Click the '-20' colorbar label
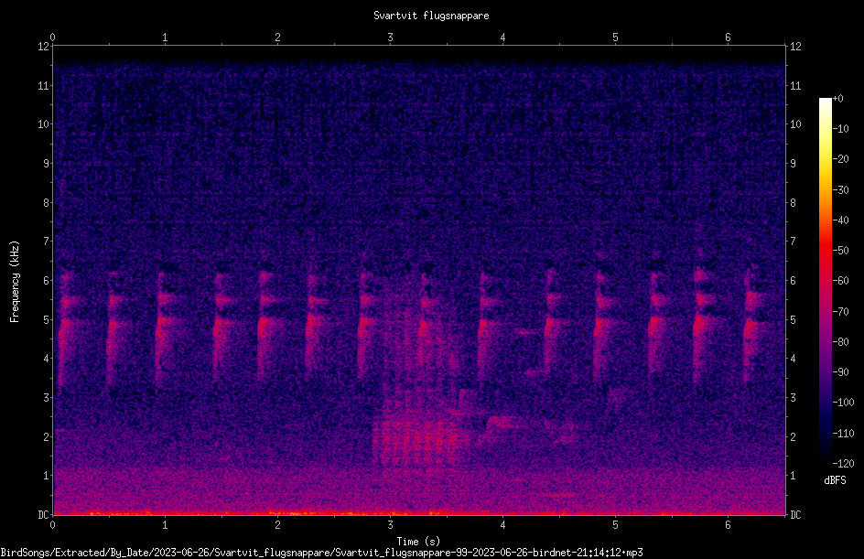Viewport: 864px width, 559px height. [840, 159]
